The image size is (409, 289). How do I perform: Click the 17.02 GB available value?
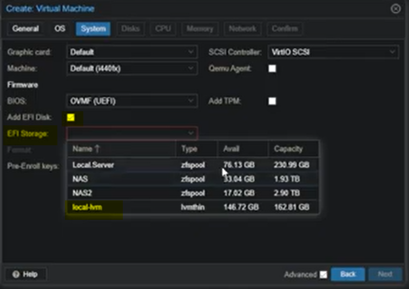pos(239,193)
